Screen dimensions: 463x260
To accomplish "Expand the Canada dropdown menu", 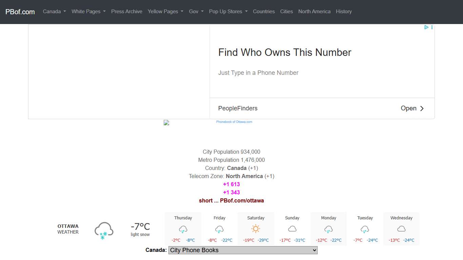I will pos(54,12).
